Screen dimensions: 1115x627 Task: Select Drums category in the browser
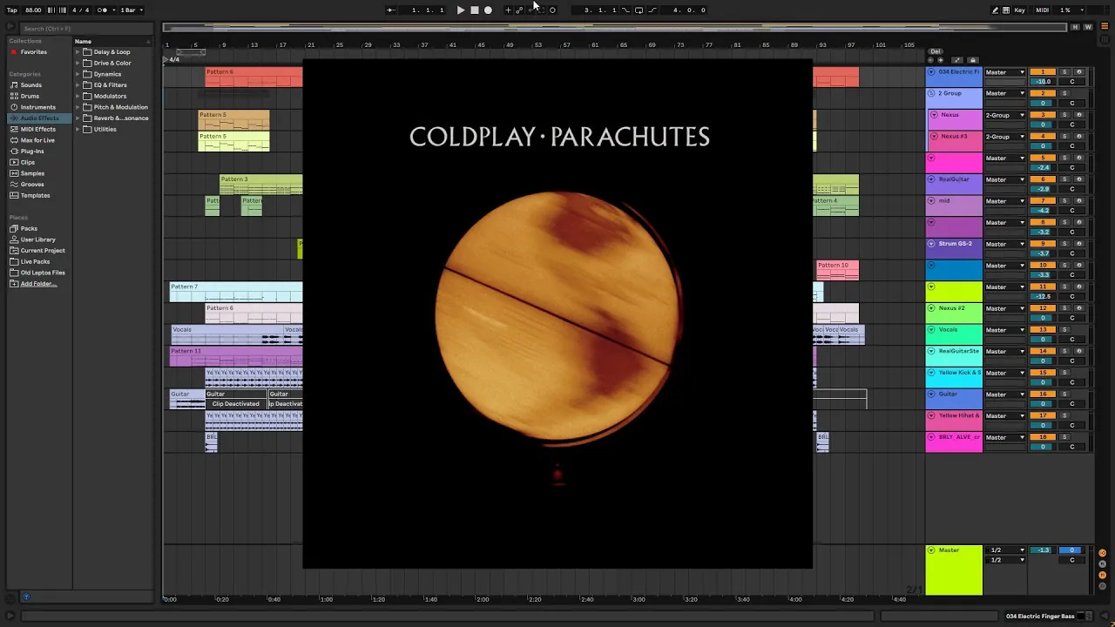point(30,96)
